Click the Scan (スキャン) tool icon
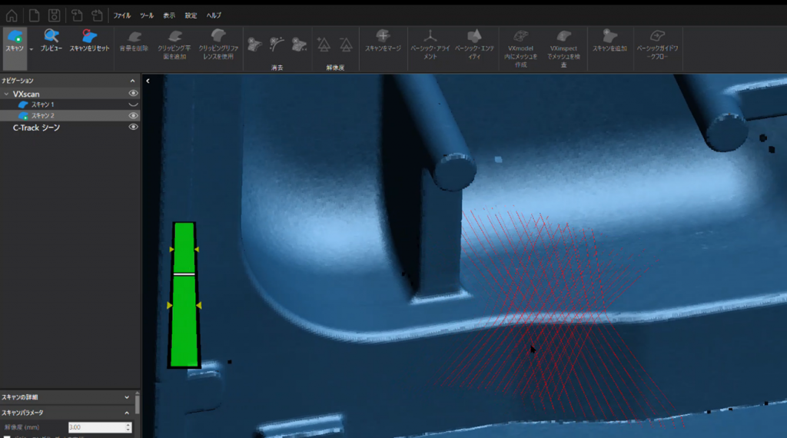This screenshot has width=787, height=438. [14, 36]
